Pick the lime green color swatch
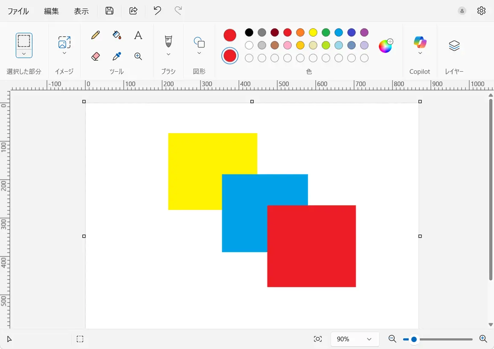The image size is (494, 349). tap(326, 45)
